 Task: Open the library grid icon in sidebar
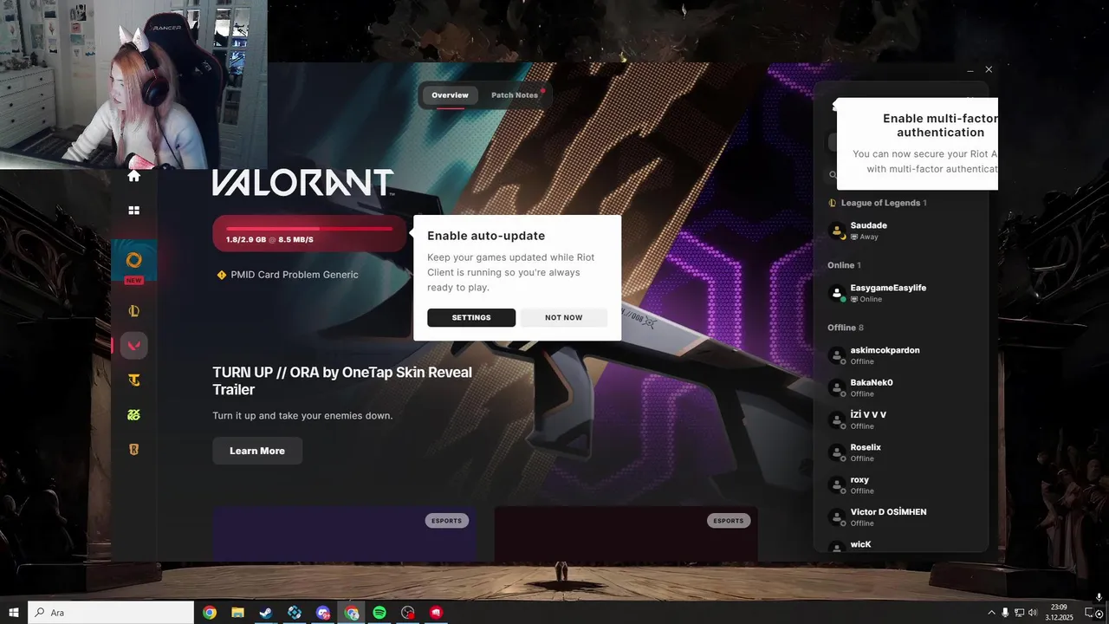pos(133,210)
